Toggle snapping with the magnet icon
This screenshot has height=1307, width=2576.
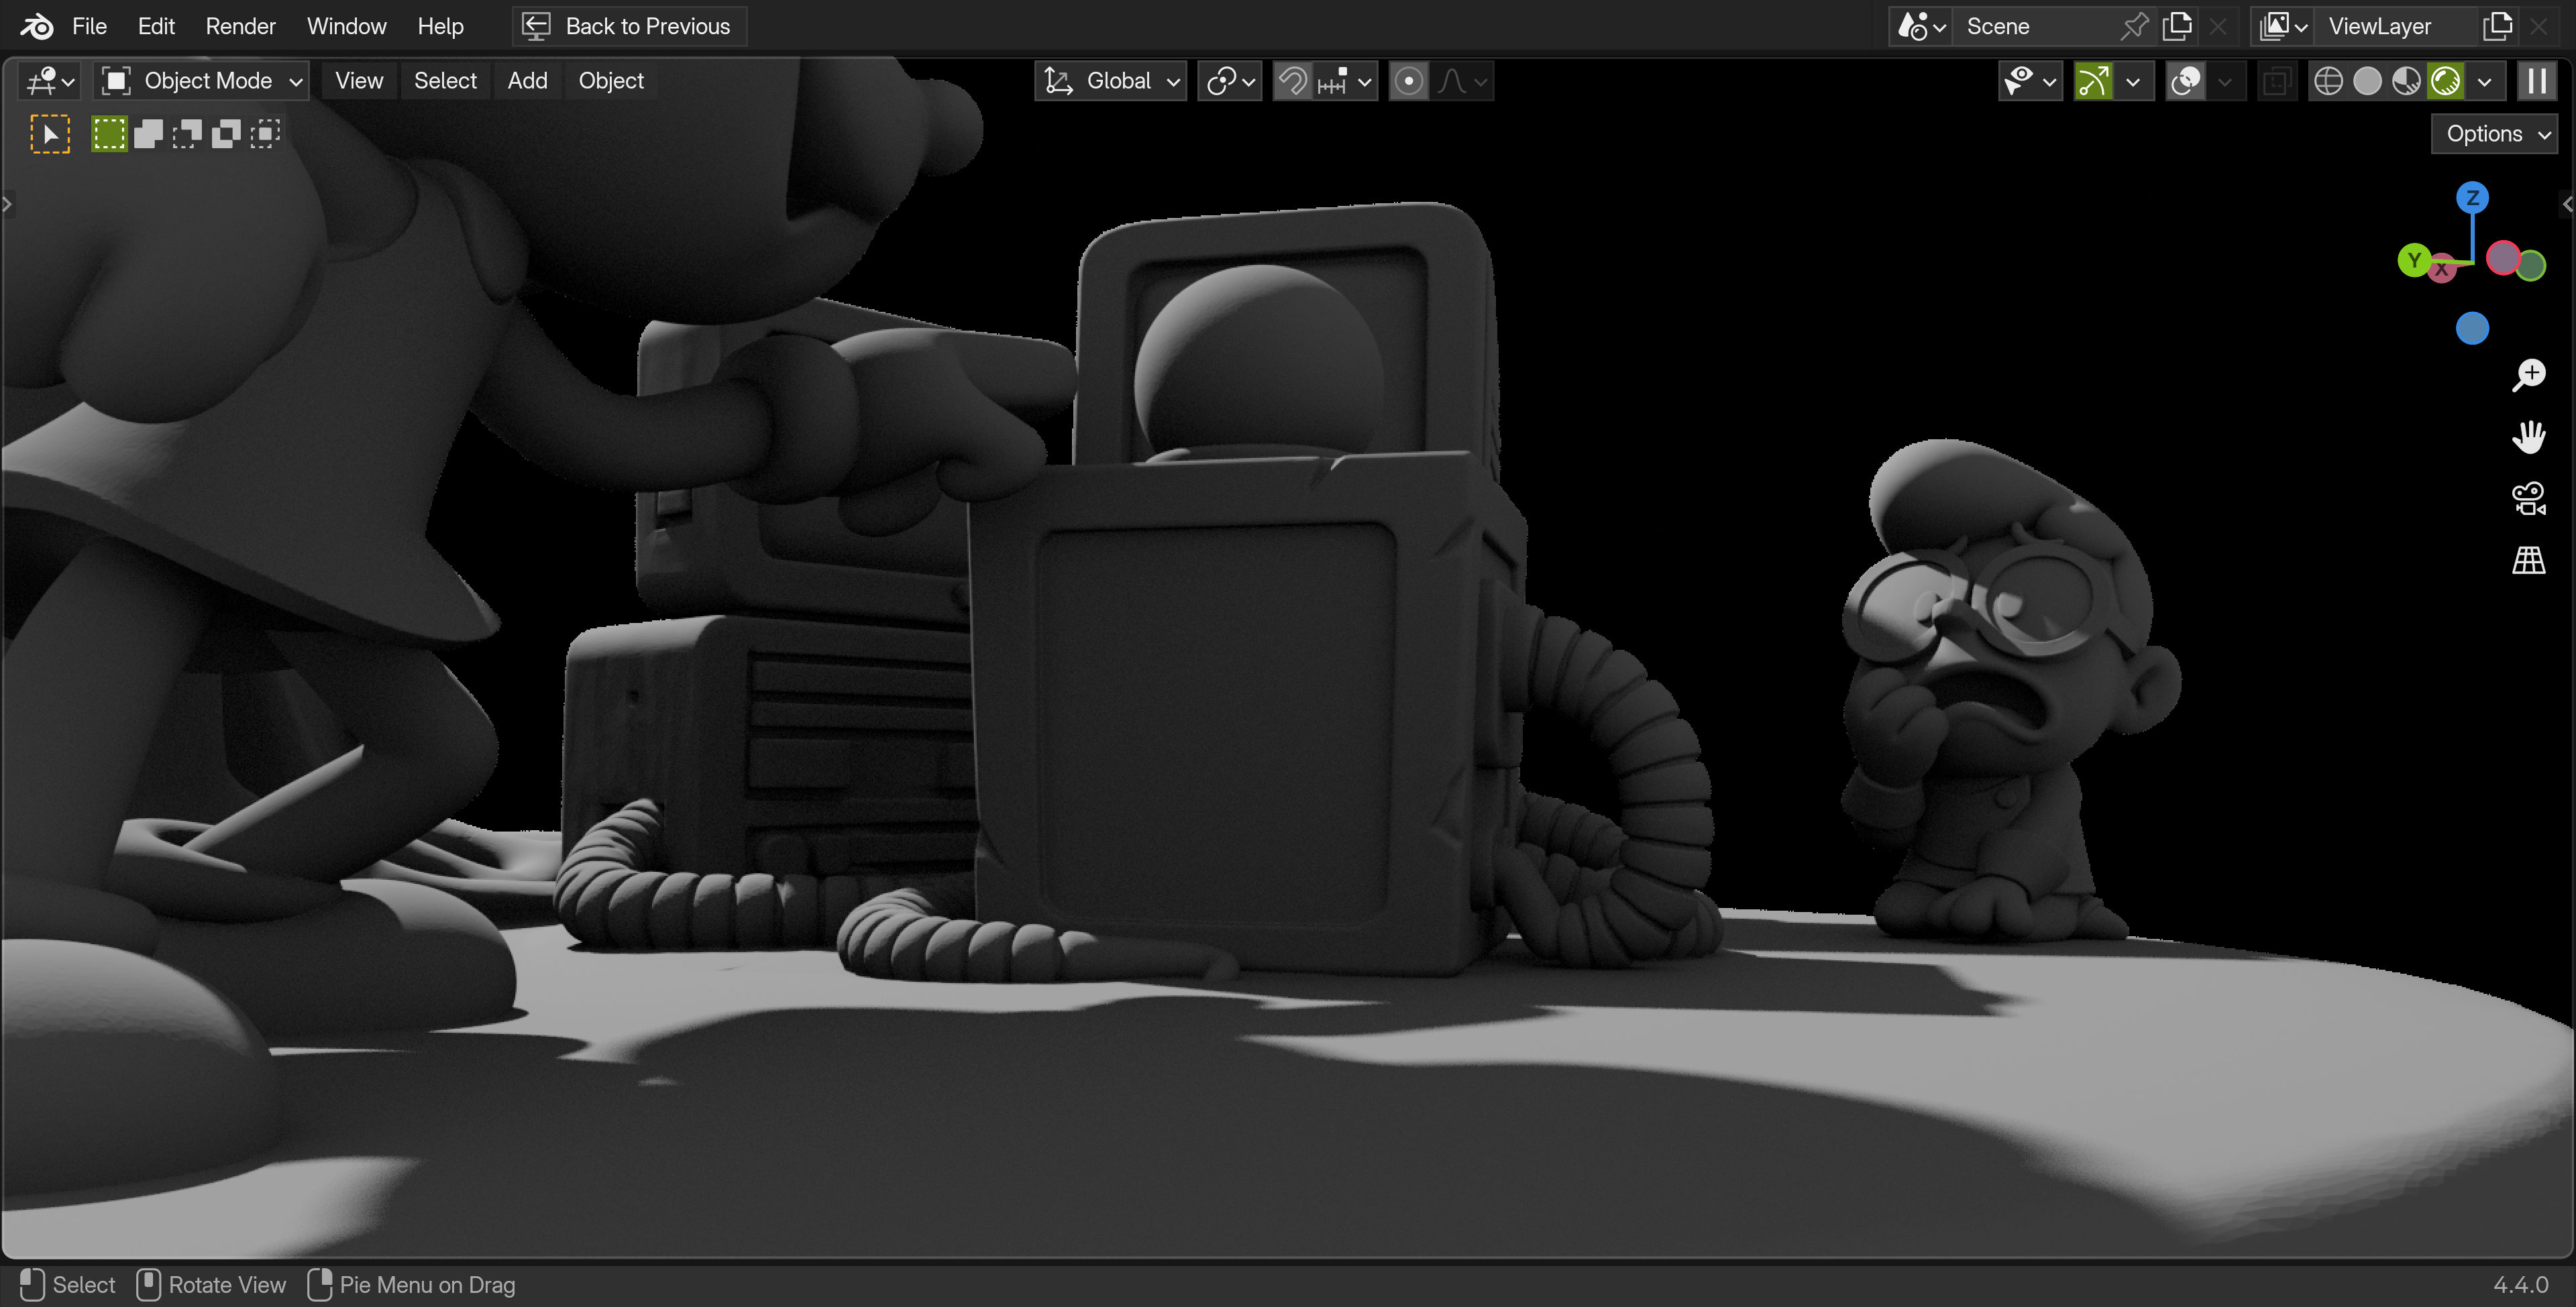coord(1292,81)
